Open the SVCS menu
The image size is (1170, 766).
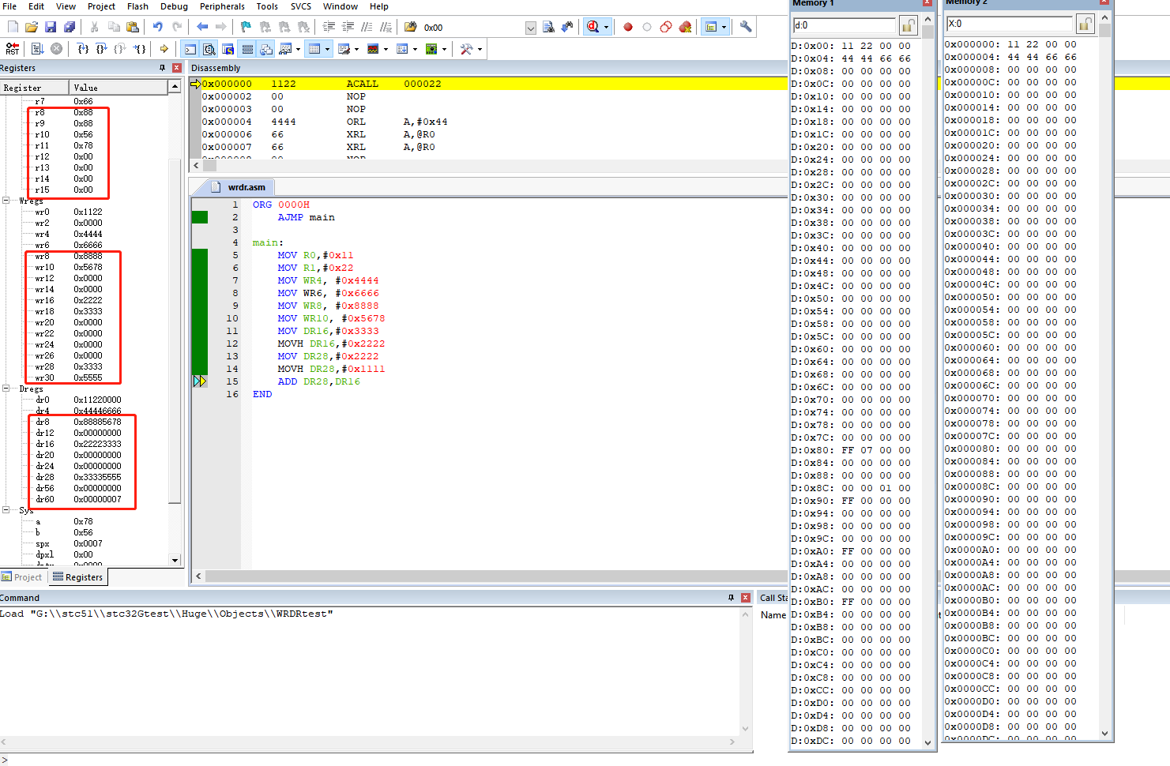pyautogui.click(x=300, y=6)
